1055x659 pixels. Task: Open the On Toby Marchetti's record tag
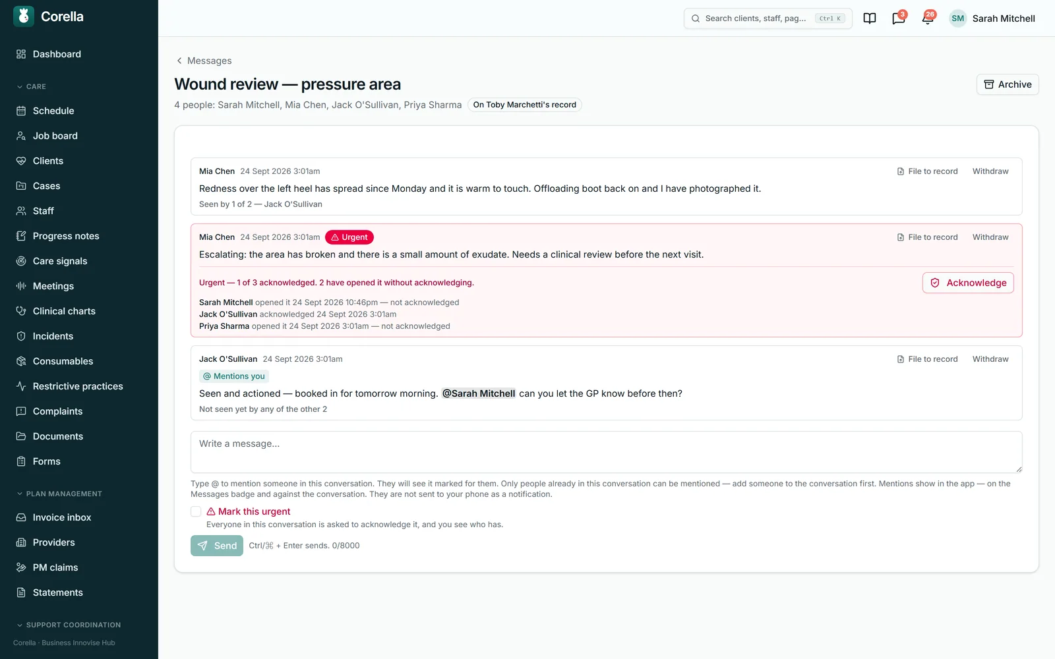525,105
